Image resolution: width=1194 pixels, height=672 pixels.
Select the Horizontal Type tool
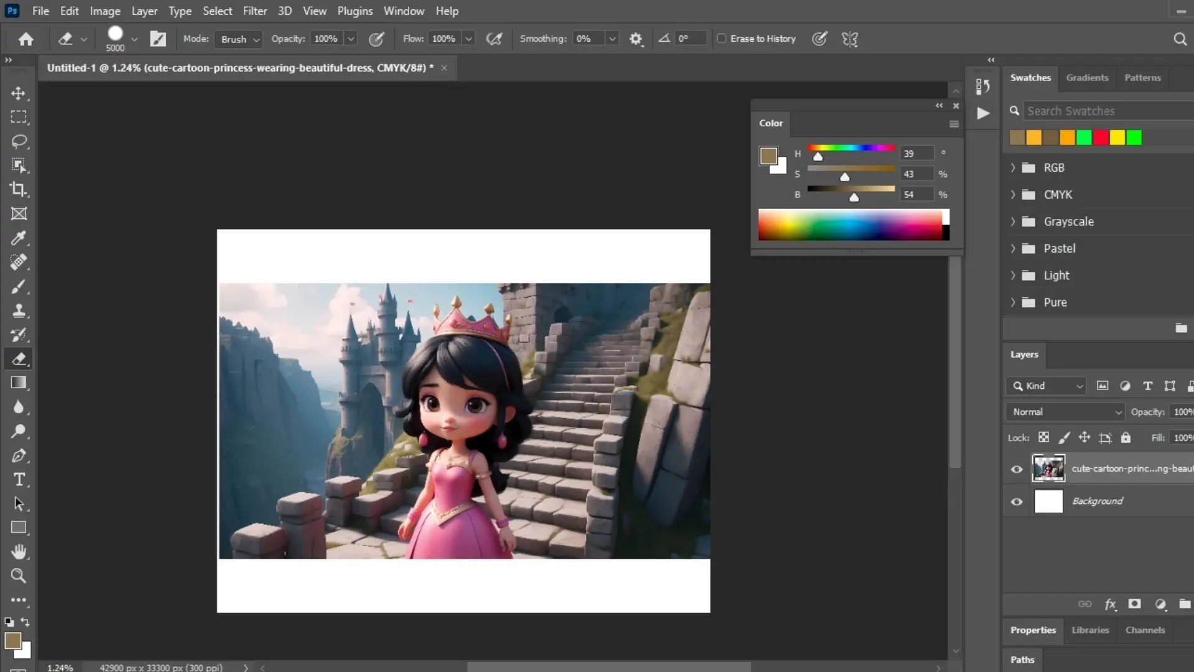tap(19, 480)
